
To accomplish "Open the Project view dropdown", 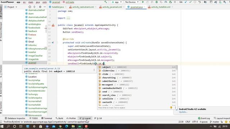I will (x=11, y=7).
